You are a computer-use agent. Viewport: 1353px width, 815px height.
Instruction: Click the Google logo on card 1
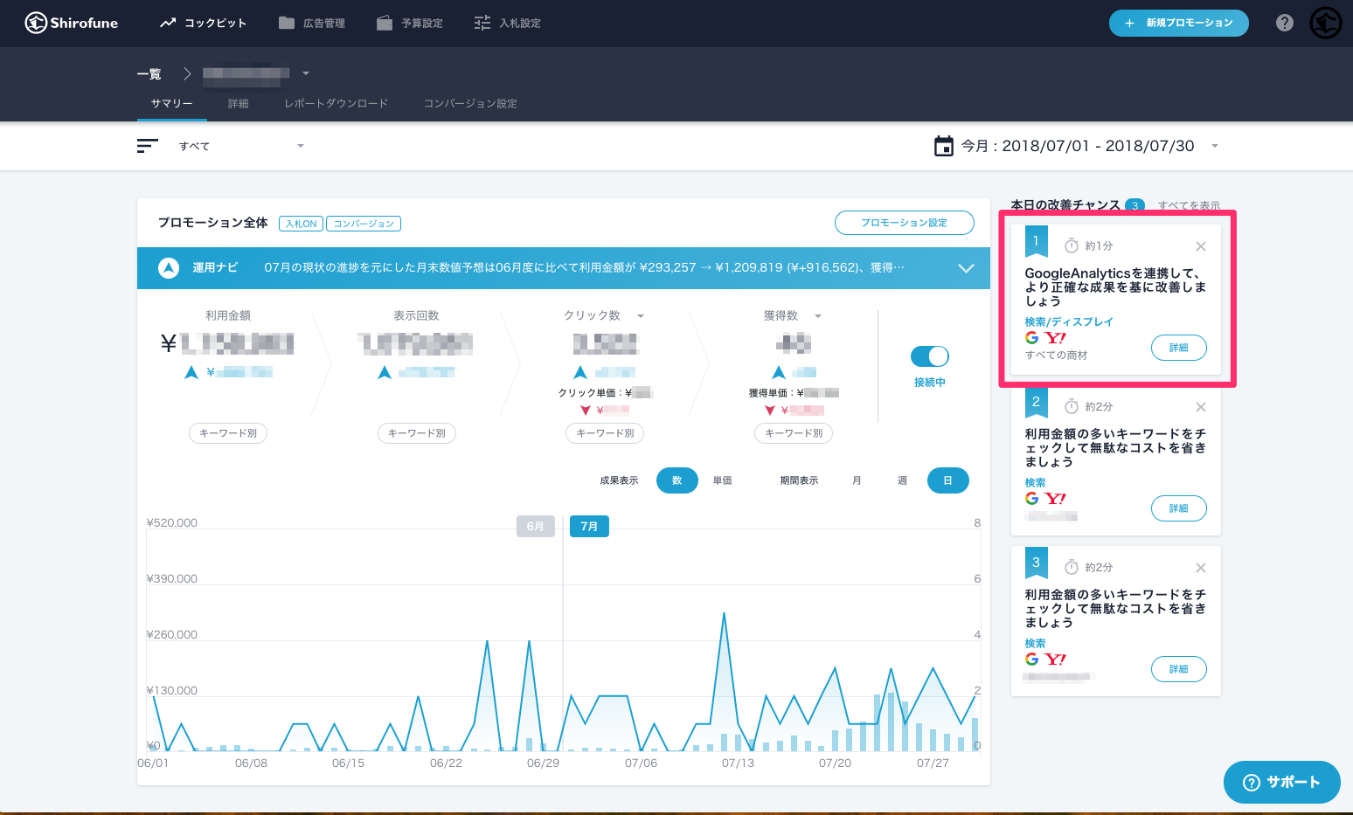pos(1032,338)
